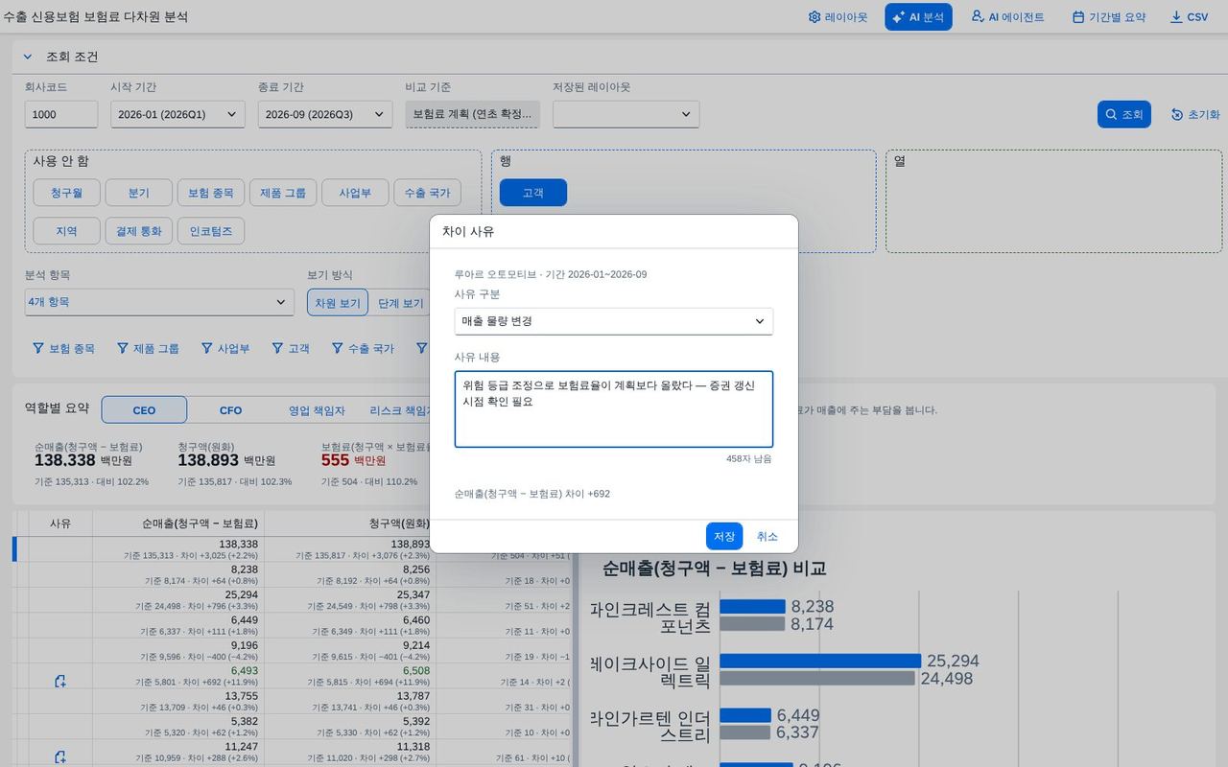Open the 보험 종목 funnel filter
Viewport: 1228px width, 767px height.
[63, 348]
